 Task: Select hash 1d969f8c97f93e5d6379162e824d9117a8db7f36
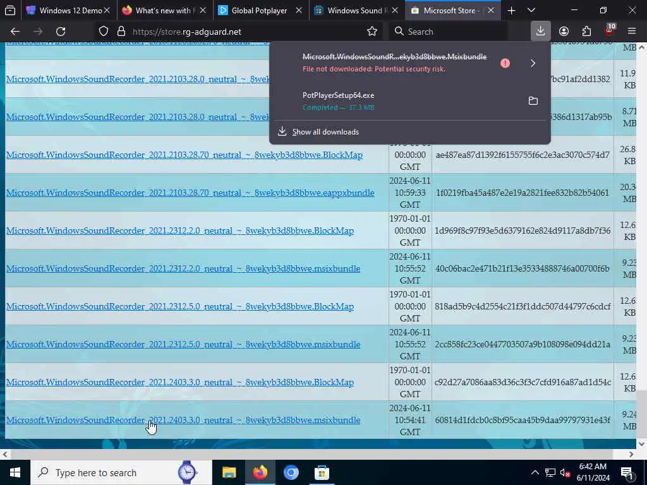point(523,231)
